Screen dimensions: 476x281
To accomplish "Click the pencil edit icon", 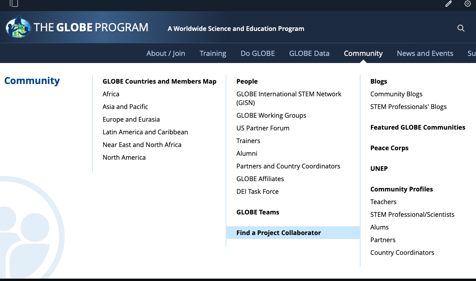I will click(448, 4).
